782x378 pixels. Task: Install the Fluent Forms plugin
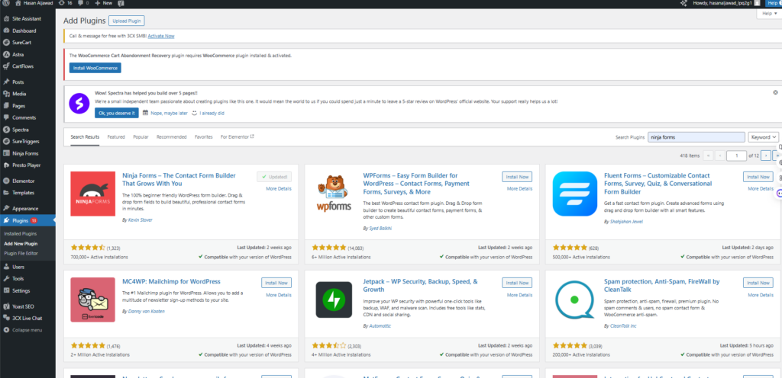point(758,177)
